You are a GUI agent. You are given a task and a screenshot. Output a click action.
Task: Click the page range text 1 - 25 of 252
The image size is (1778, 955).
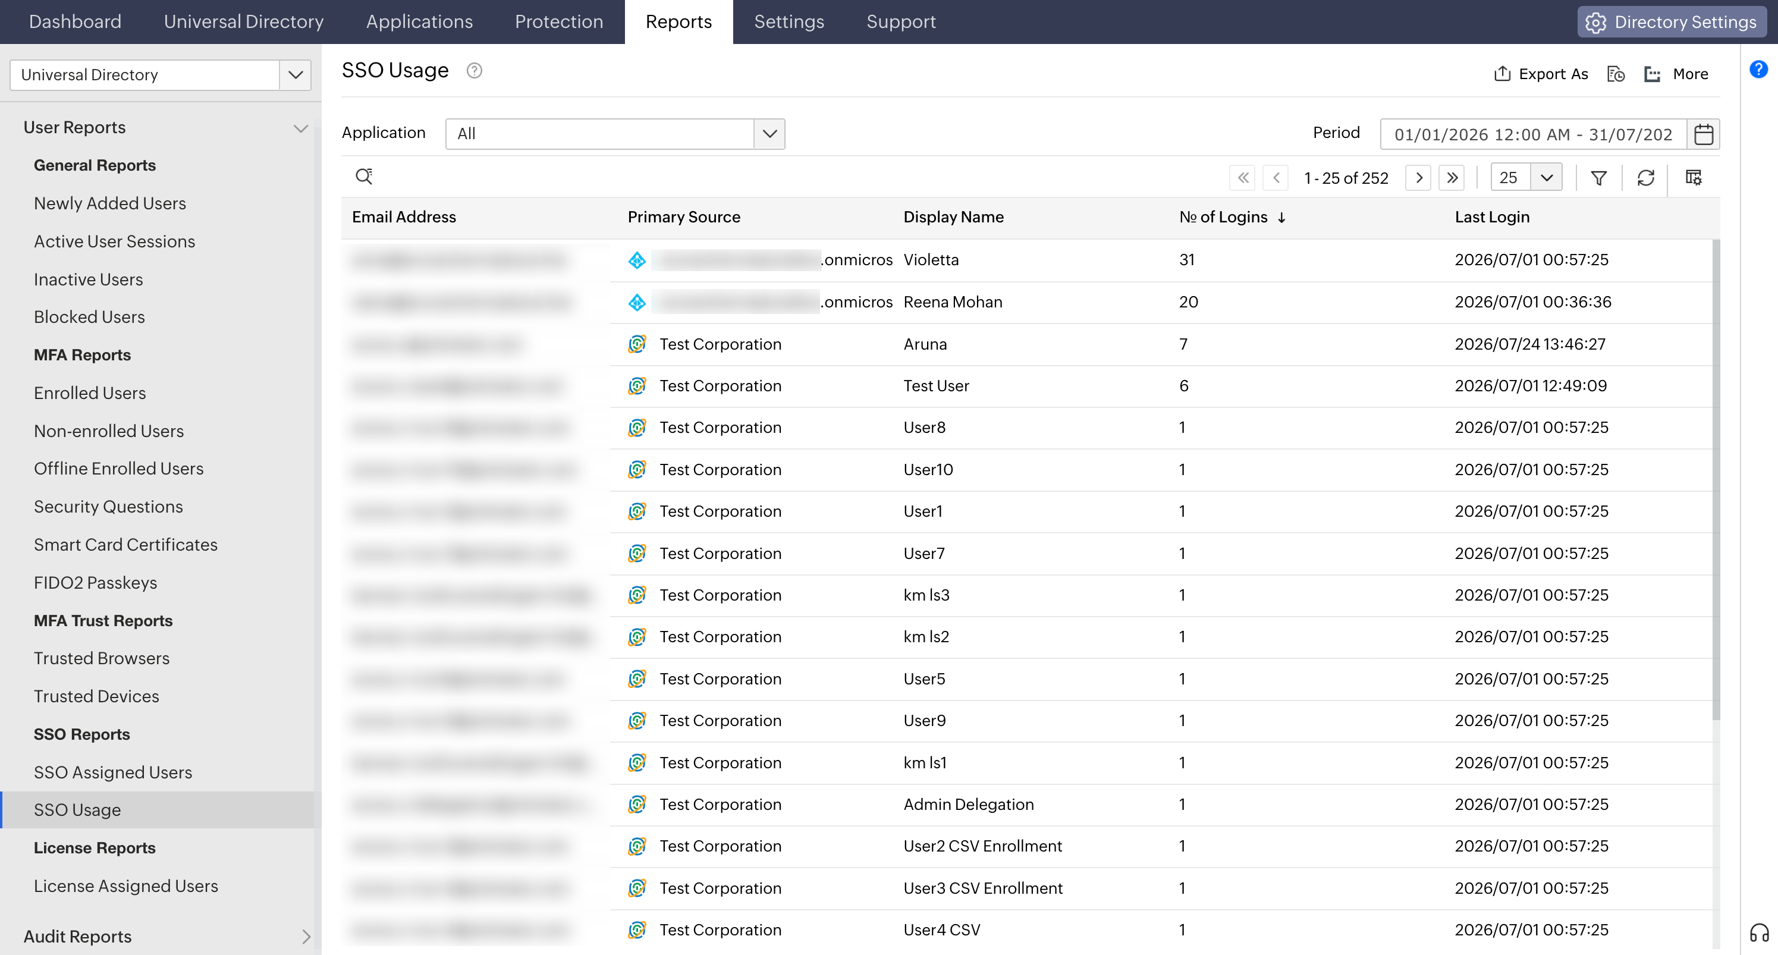pyautogui.click(x=1345, y=178)
